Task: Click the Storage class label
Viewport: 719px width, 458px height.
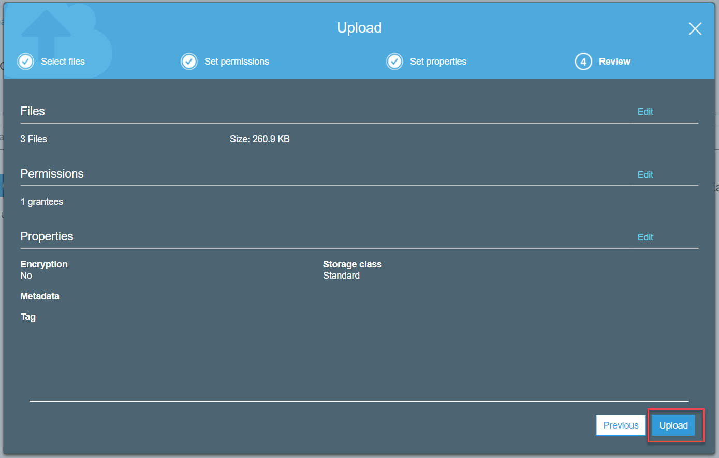Action: point(353,264)
